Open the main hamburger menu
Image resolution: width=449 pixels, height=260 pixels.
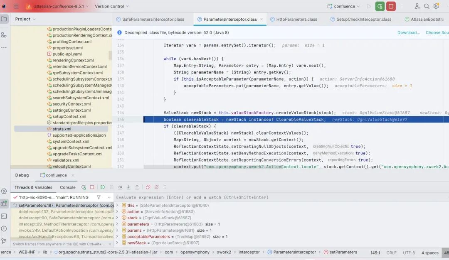click(x=16, y=6)
